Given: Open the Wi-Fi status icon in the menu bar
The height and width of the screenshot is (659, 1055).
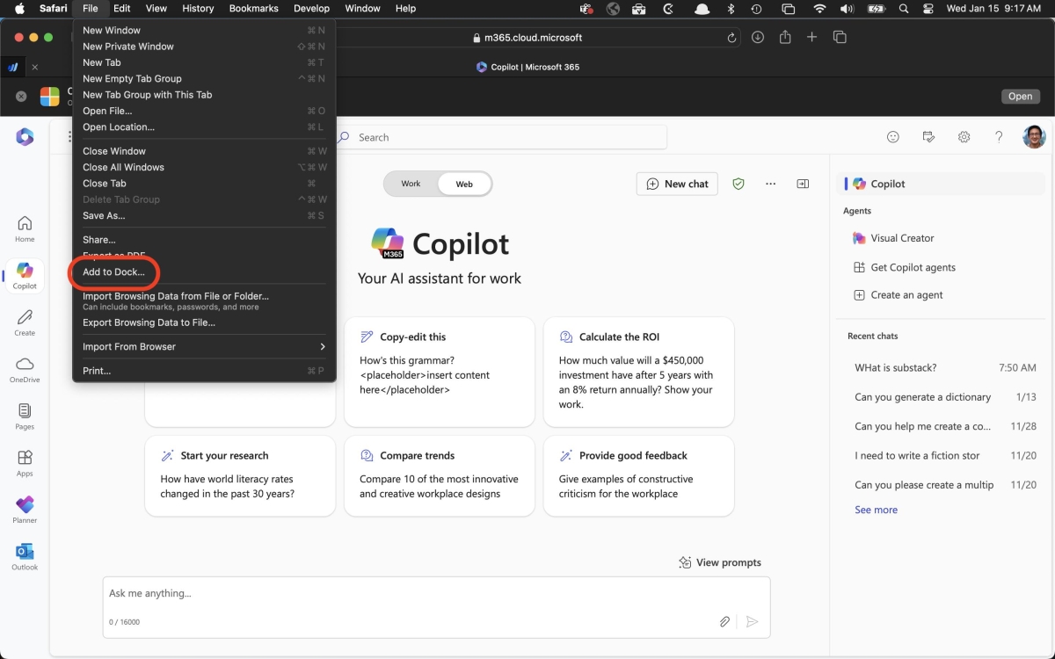Looking at the screenshot, I should (x=819, y=9).
